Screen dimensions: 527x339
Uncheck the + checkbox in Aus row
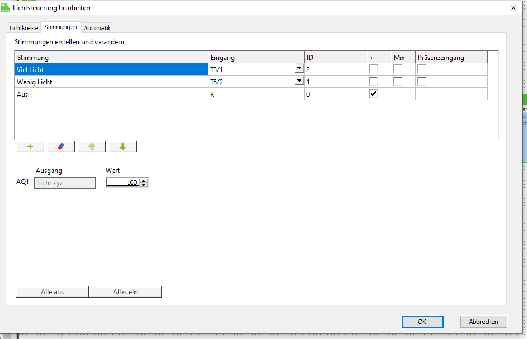[x=374, y=94]
